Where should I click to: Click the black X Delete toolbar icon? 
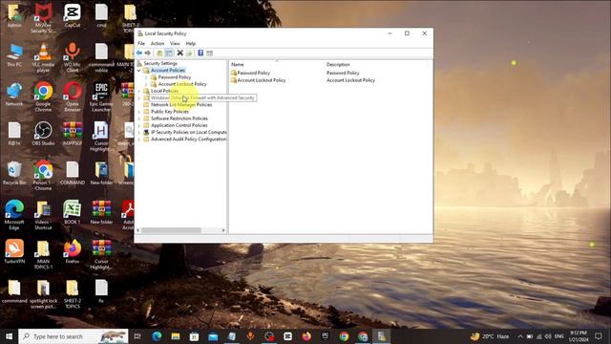(180, 54)
